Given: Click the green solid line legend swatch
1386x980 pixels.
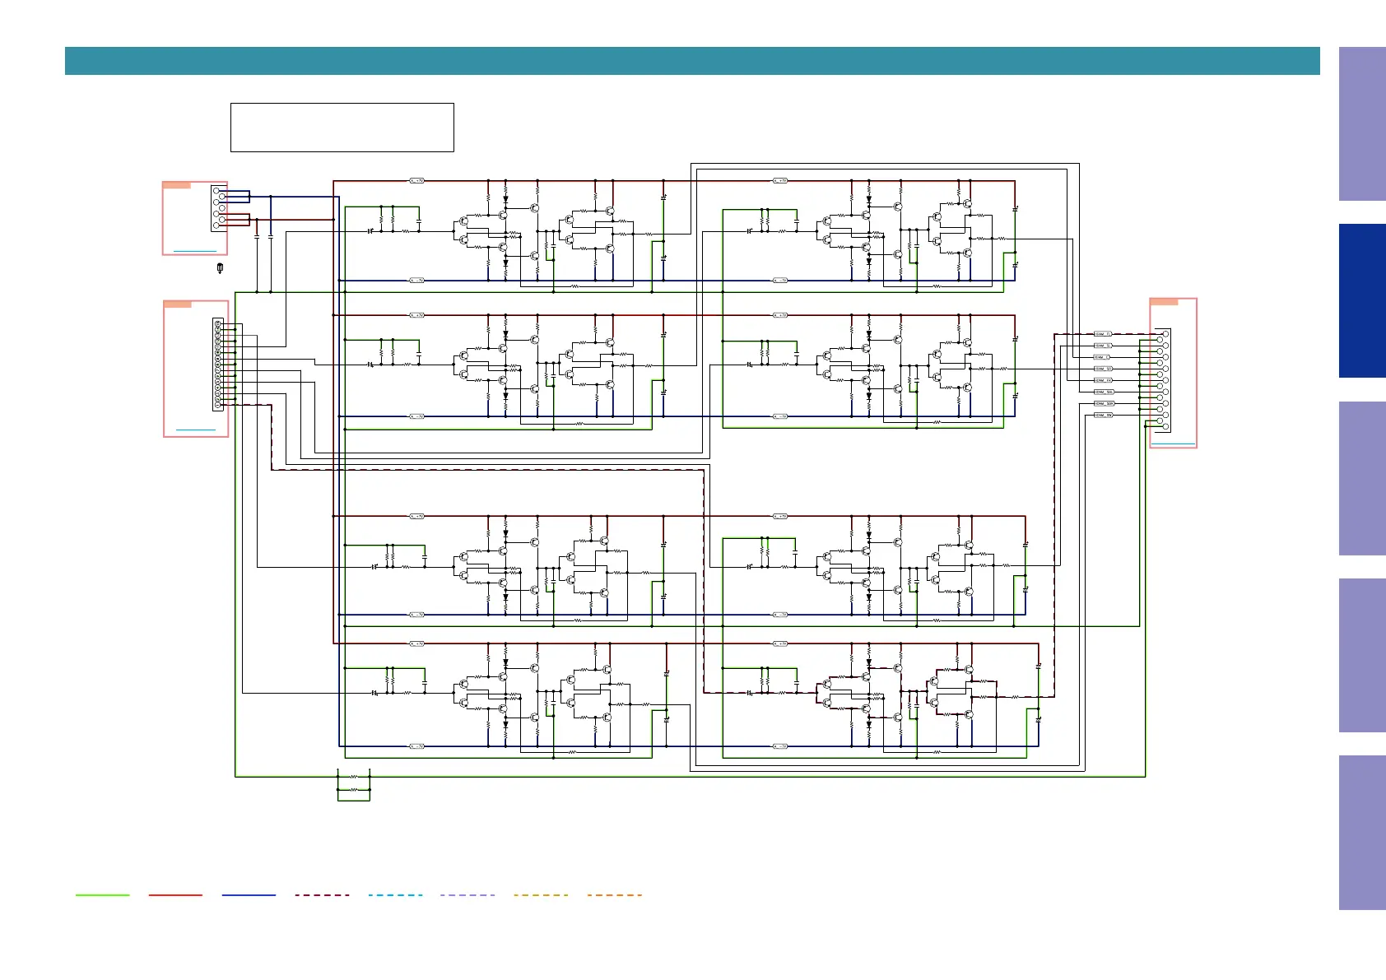Looking at the screenshot, I should click(x=102, y=895).
